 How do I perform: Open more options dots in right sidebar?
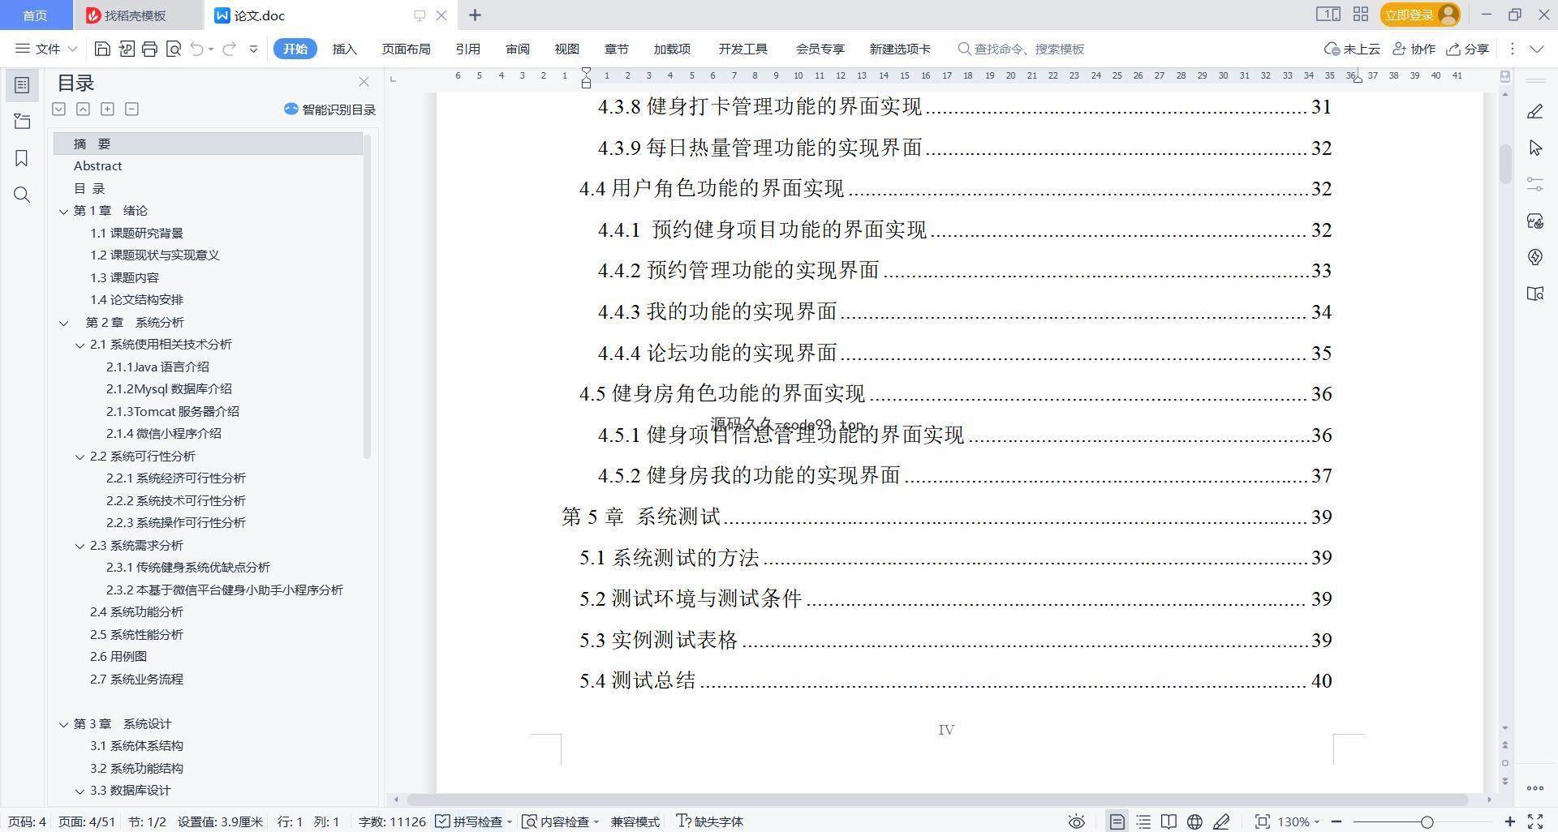click(1534, 787)
